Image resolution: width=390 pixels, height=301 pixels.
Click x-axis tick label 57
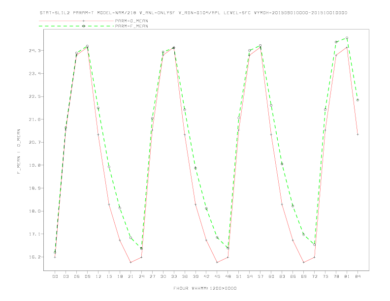click(260, 276)
